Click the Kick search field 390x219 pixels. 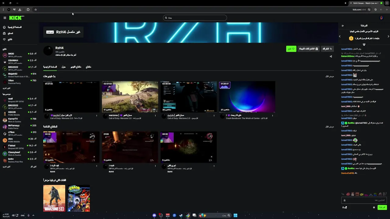tap(195, 18)
